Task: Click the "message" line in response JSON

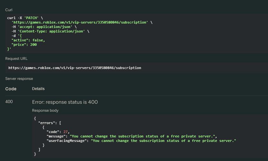Action: click(x=131, y=136)
